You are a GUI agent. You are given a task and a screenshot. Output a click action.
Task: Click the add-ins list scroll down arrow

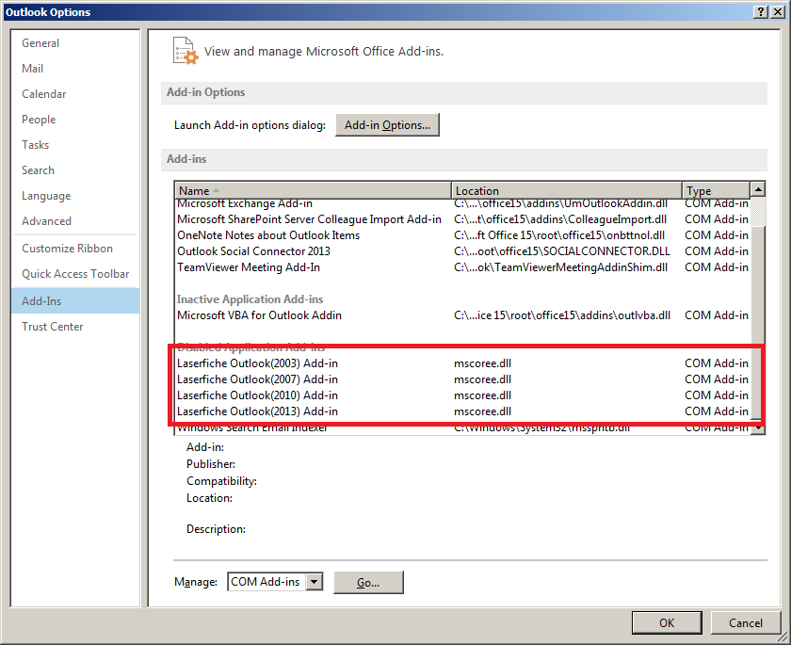(758, 427)
